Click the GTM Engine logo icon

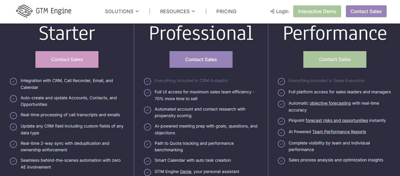pos(24,11)
